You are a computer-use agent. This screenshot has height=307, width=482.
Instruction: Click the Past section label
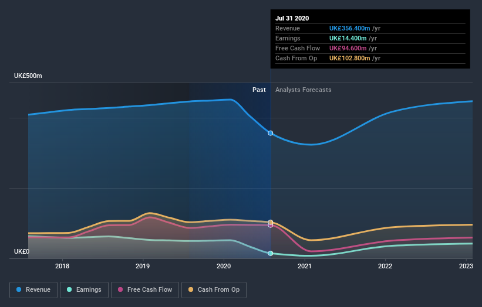click(259, 90)
